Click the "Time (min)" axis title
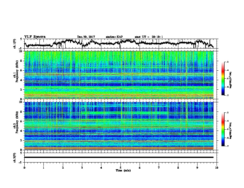This screenshot has width=244, height=188. (x=123, y=170)
